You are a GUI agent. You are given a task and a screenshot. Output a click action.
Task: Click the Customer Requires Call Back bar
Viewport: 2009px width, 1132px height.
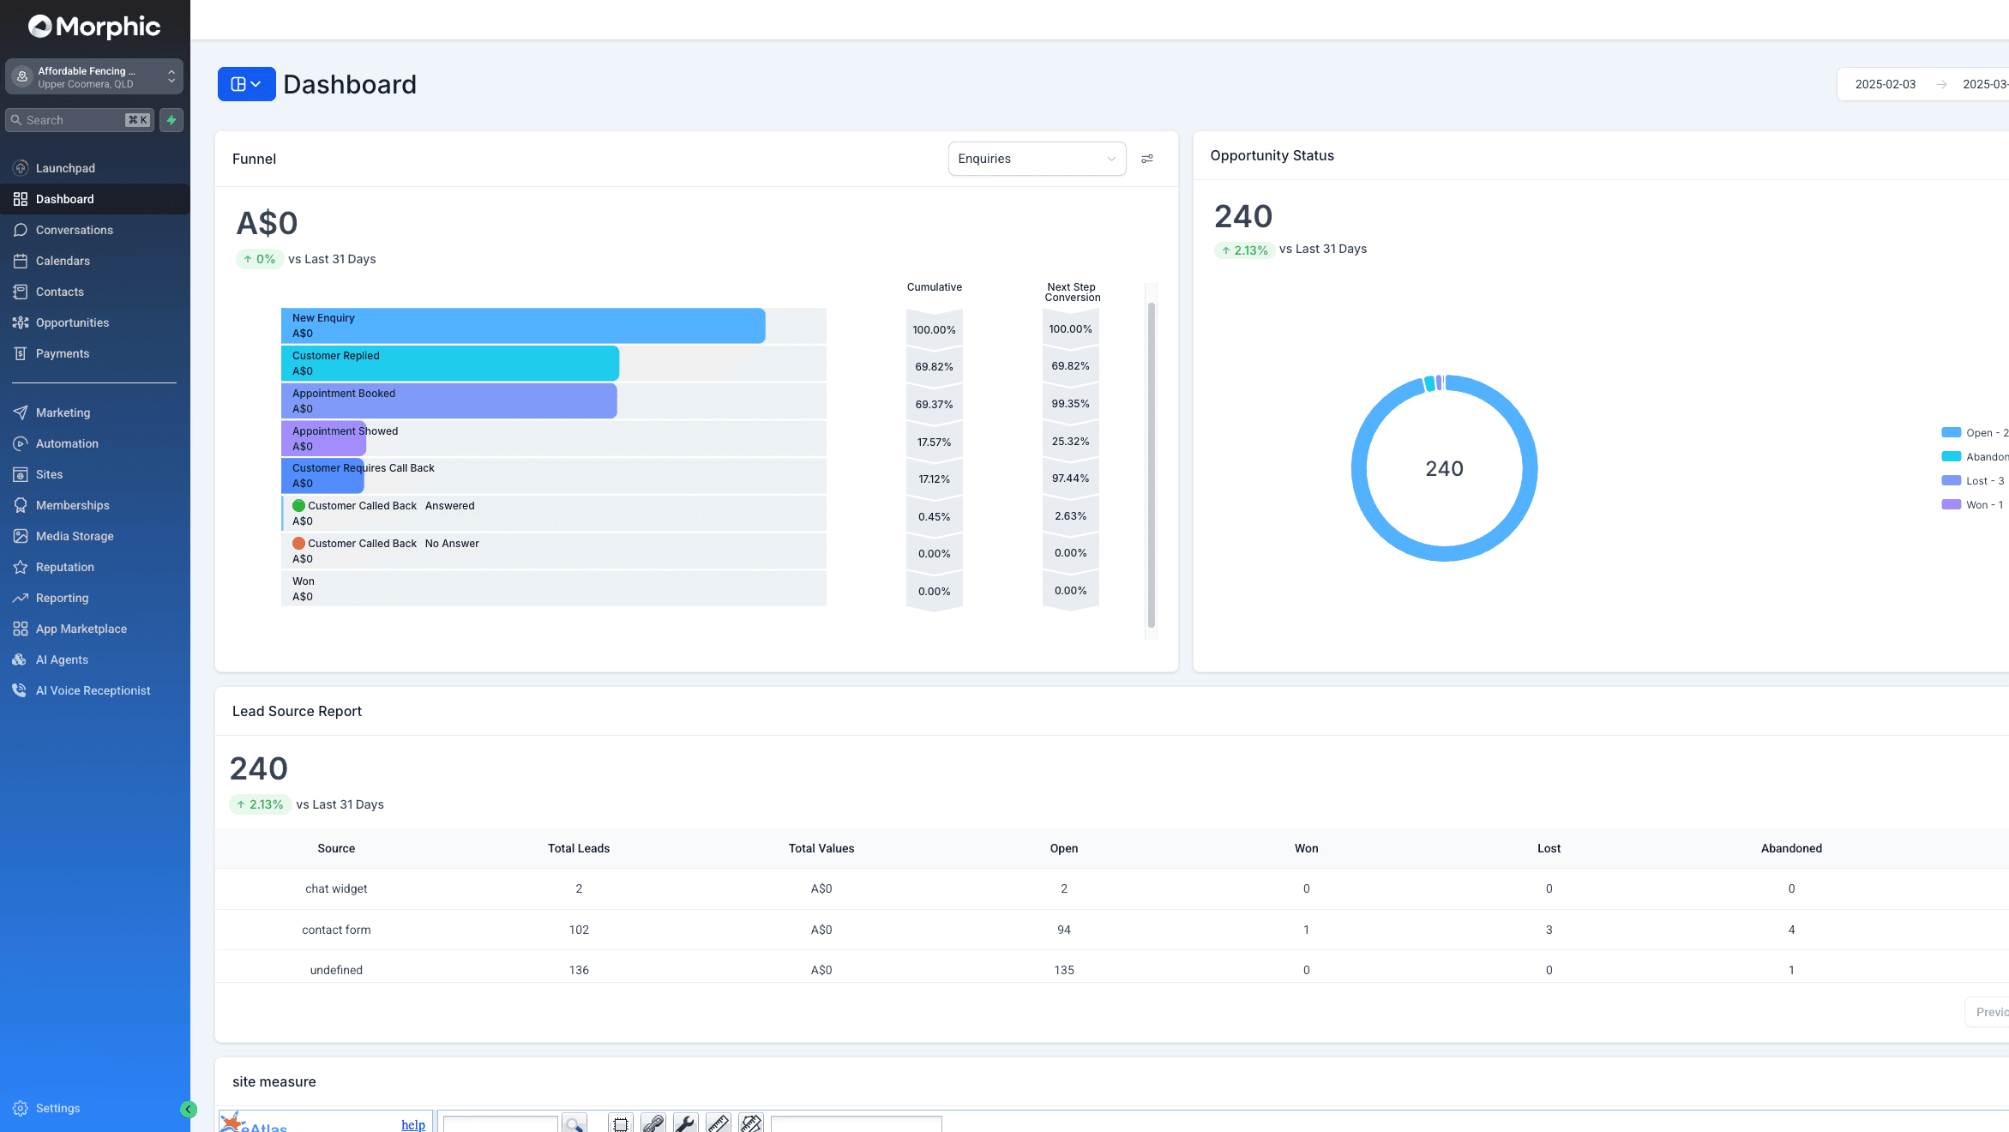[x=322, y=476]
